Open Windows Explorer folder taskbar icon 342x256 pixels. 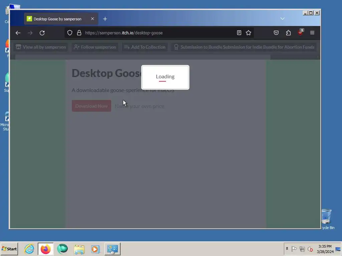[79, 249]
